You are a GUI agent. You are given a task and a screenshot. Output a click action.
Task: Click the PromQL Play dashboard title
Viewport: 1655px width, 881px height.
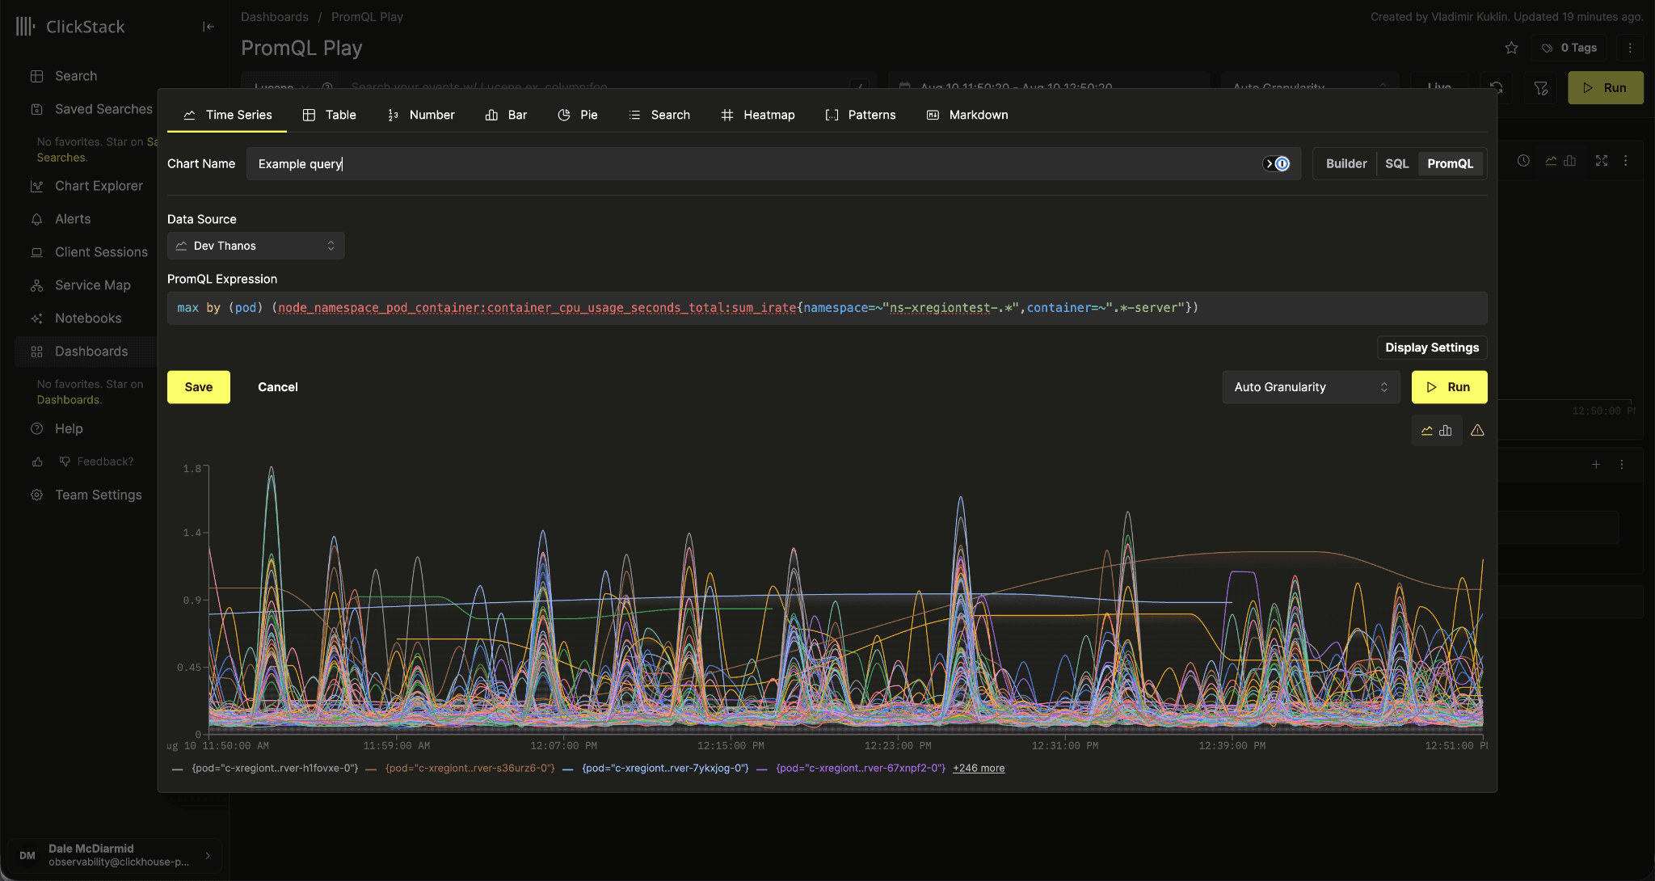(301, 48)
